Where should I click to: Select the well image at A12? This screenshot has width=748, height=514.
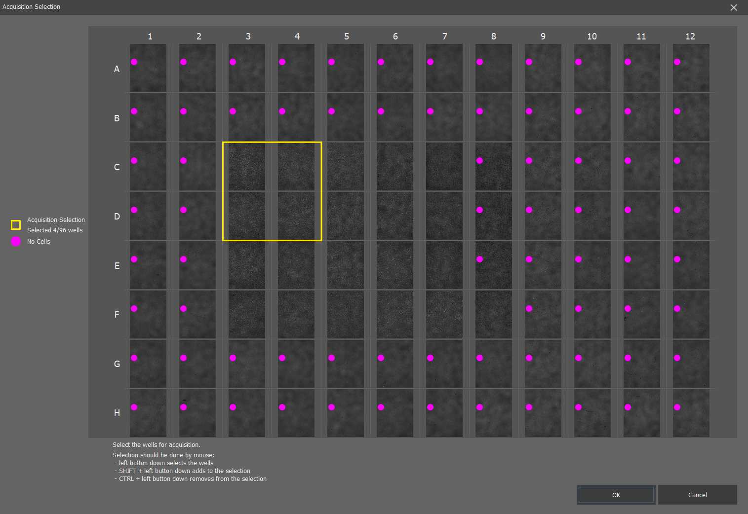(x=691, y=68)
